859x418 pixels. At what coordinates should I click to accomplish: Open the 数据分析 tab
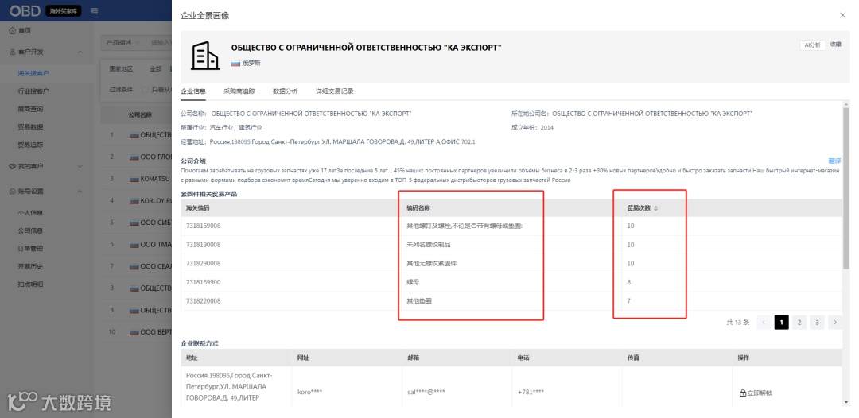[286, 91]
